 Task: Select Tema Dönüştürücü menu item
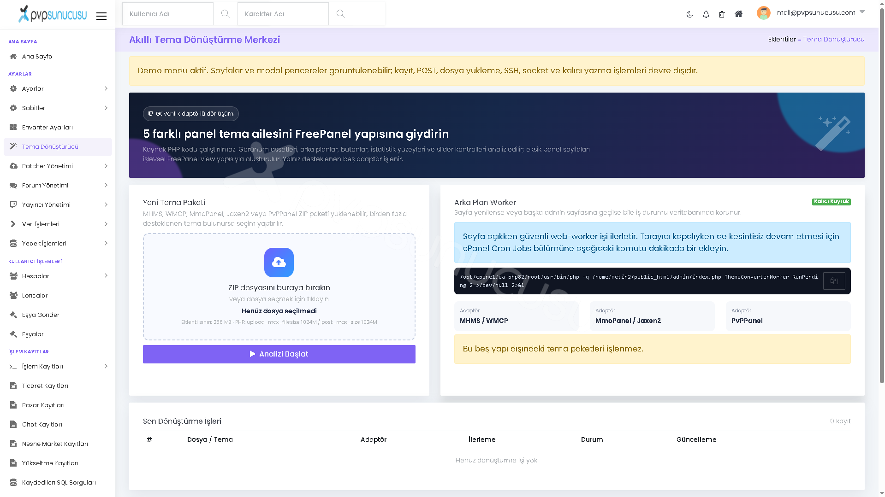coord(58,147)
